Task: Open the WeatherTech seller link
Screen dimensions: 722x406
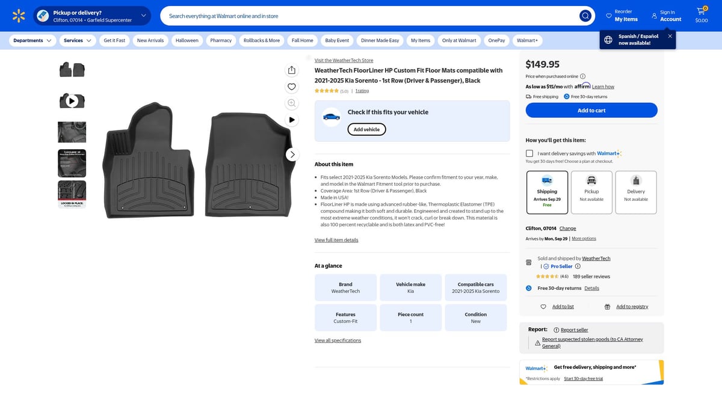Action: pyautogui.click(x=596, y=259)
